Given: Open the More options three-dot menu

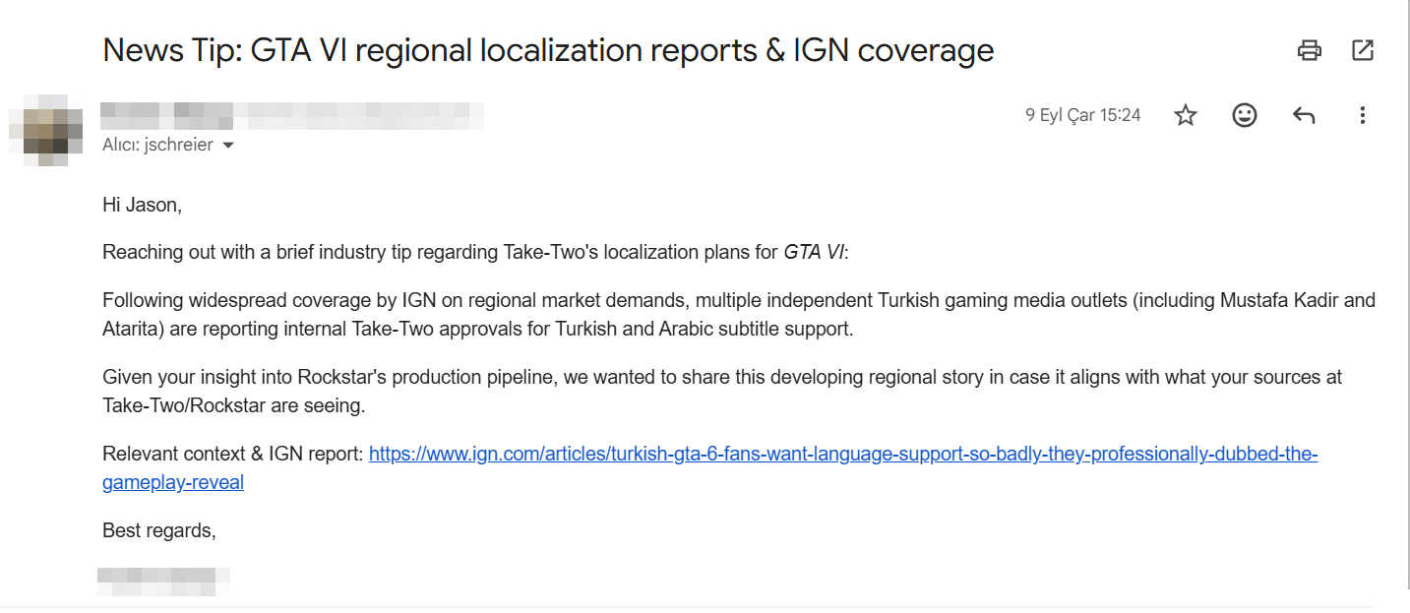Looking at the screenshot, I should tap(1363, 116).
